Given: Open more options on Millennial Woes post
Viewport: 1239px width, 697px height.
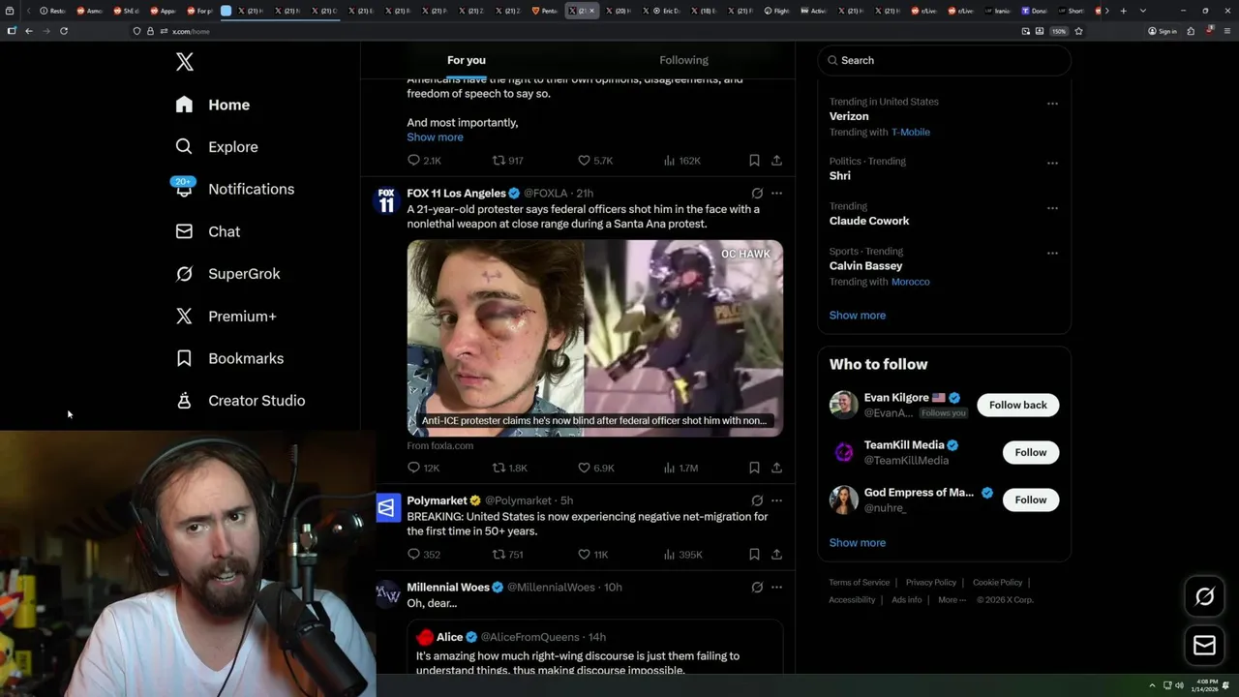Looking at the screenshot, I should point(776,587).
